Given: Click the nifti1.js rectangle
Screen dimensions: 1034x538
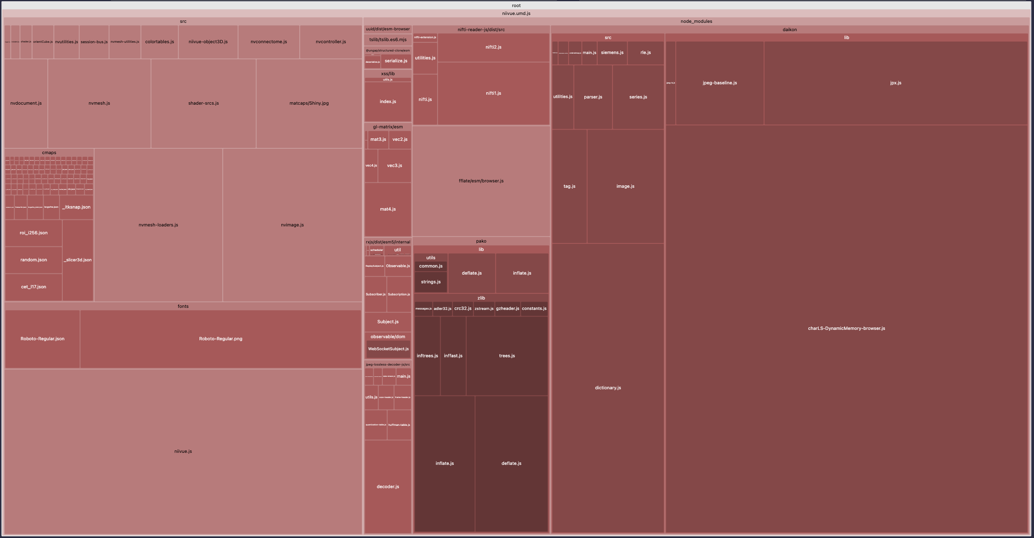Looking at the screenshot, I should tap(493, 93).
